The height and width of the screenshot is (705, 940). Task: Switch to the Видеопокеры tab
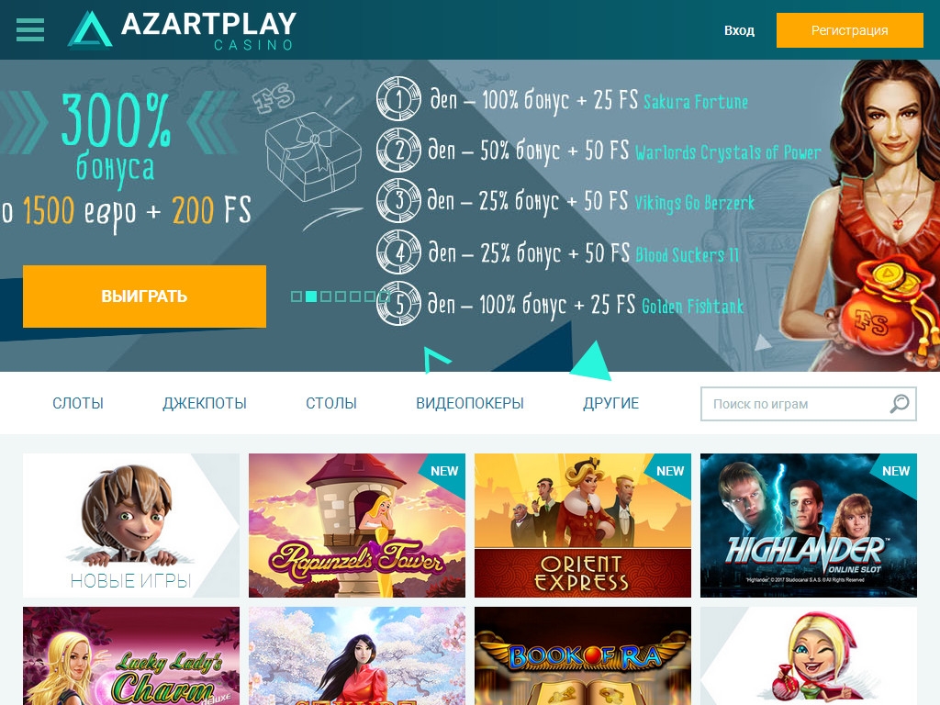(470, 403)
